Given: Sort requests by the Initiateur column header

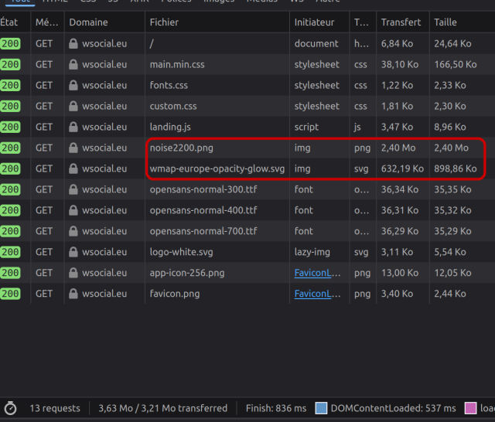Looking at the screenshot, I should point(314,22).
